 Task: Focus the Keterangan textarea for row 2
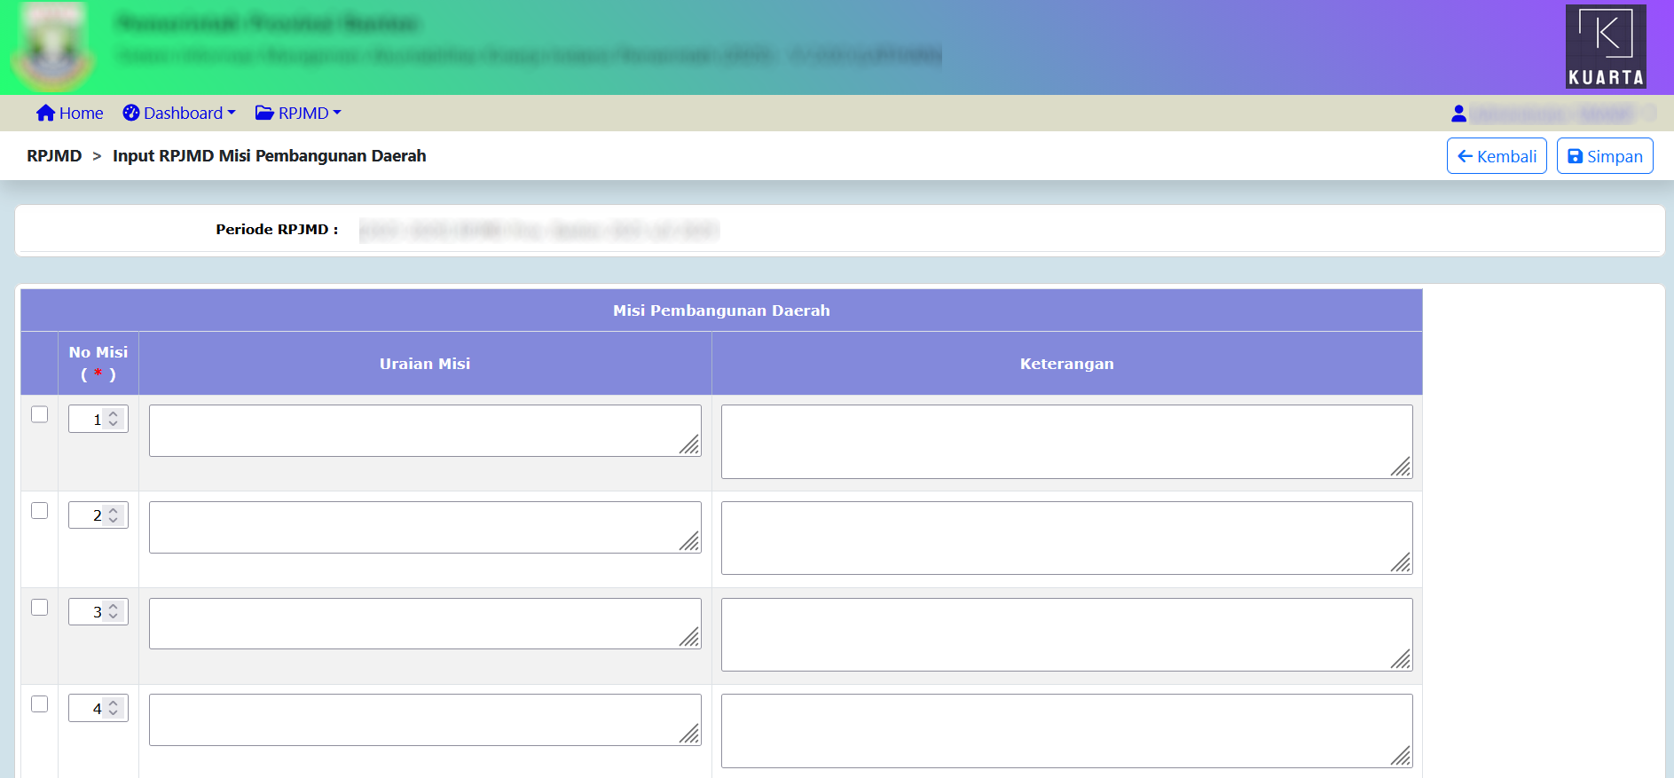click(x=1066, y=538)
